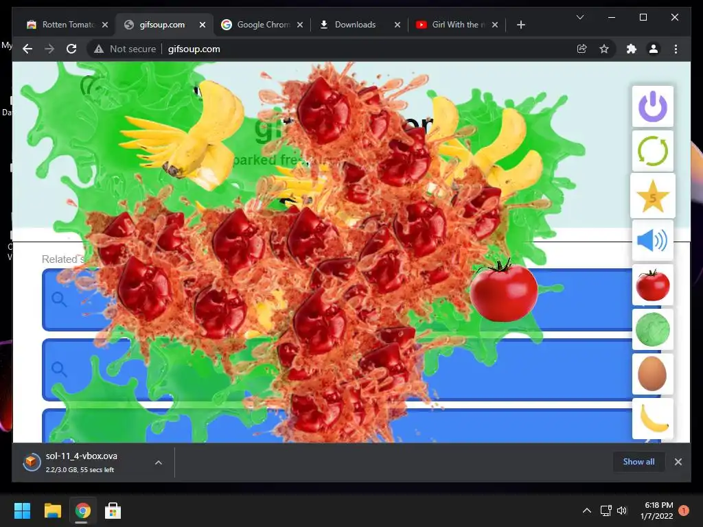Select the brown egg throwable
Screen dimensions: 703x527
[653, 374]
